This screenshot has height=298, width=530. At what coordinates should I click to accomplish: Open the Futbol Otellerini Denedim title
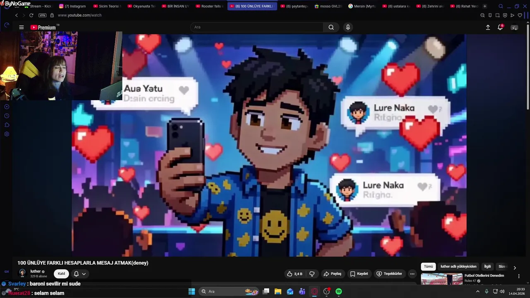click(x=484, y=276)
